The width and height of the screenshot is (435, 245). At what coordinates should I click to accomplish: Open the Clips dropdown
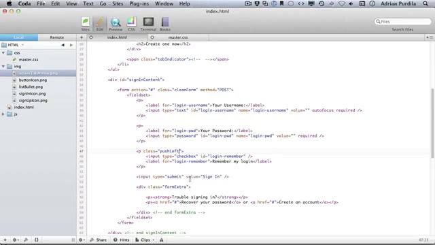coord(145,240)
